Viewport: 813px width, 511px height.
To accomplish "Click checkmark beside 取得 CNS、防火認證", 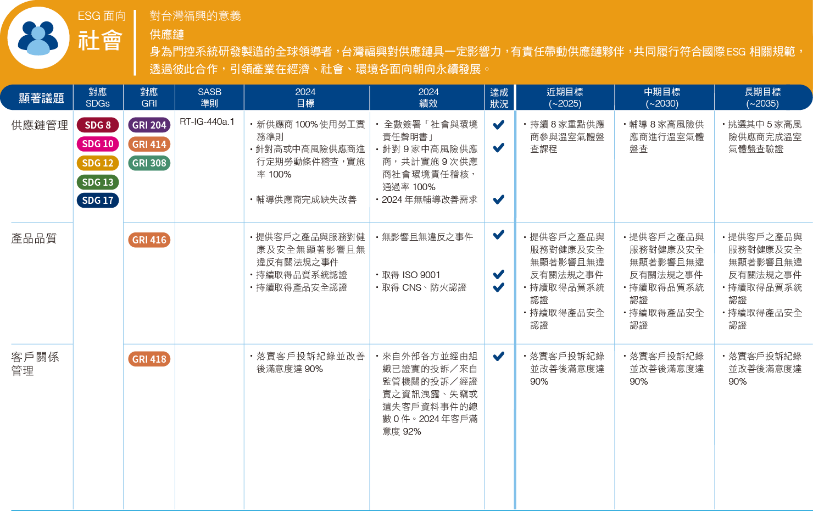I will tap(499, 287).
